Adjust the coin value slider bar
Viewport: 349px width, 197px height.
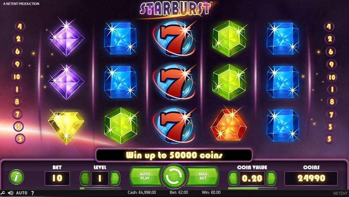(252, 188)
